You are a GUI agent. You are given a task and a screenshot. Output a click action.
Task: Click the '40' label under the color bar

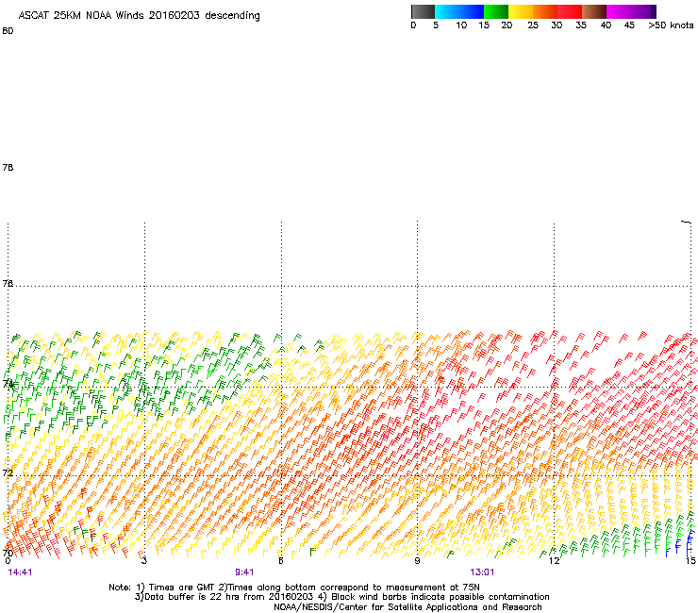[x=606, y=25]
